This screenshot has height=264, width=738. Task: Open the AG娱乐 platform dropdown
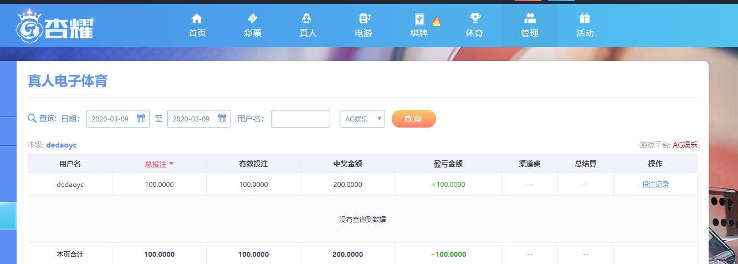[x=362, y=119]
